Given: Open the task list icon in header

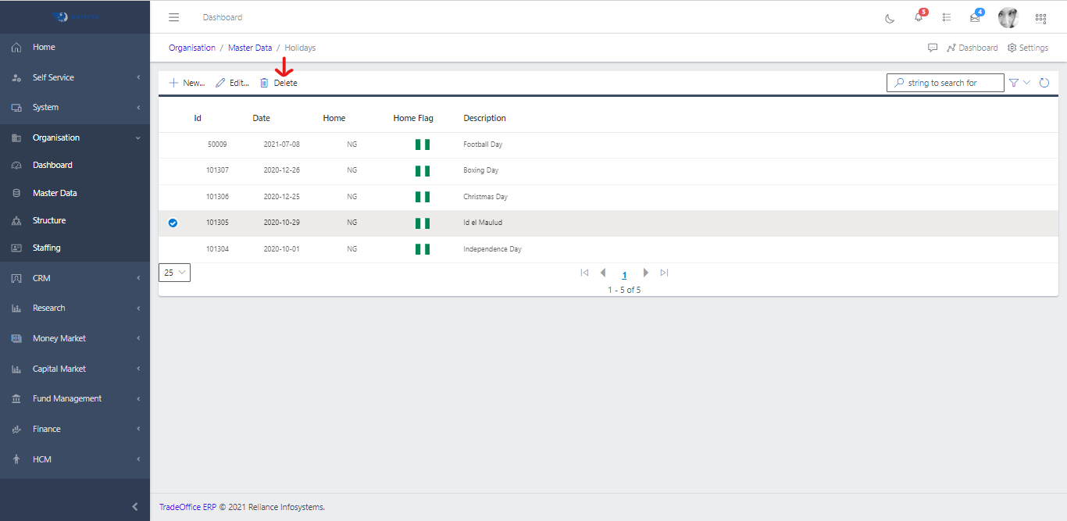Looking at the screenshot, I should click(947, 17).
